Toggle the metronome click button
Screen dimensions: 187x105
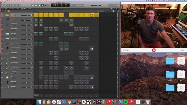(x=83, y=5)
